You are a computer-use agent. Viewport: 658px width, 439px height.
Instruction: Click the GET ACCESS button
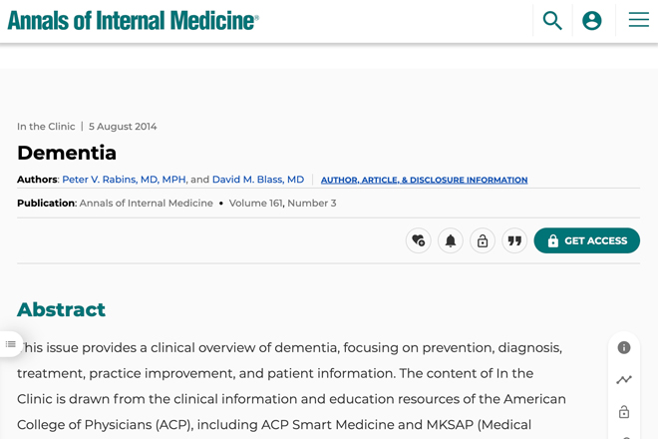pos(586,240)
